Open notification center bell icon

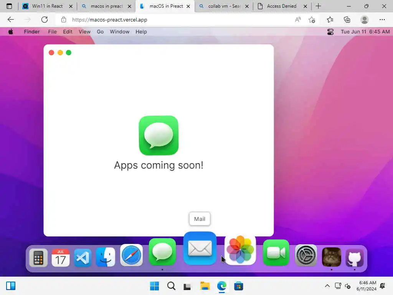click(x=383, y=286)
